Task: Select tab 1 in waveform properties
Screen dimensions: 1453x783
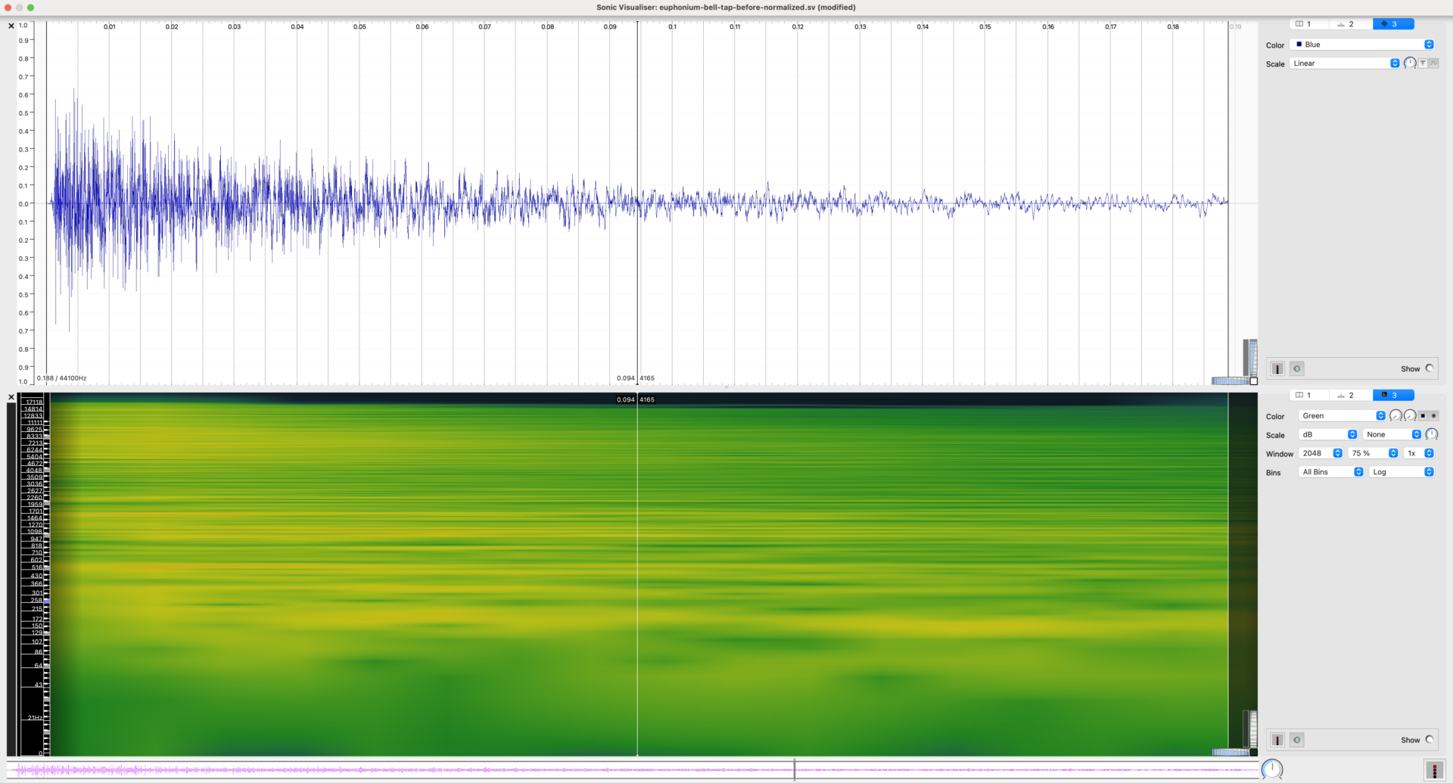Action: coord(1308,24)
